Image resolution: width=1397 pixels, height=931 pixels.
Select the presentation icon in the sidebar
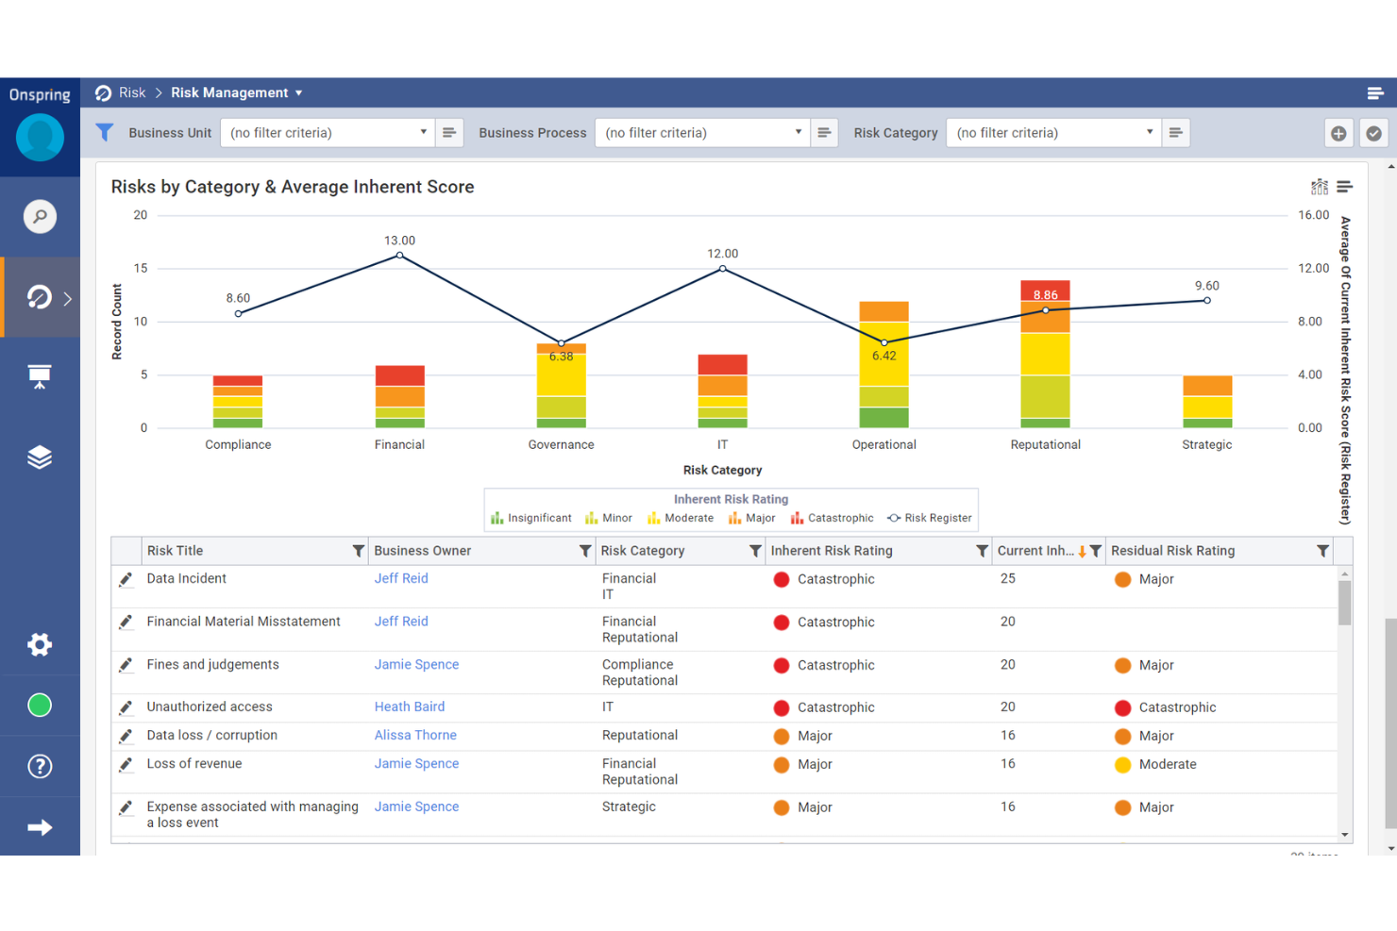point(40,375)
